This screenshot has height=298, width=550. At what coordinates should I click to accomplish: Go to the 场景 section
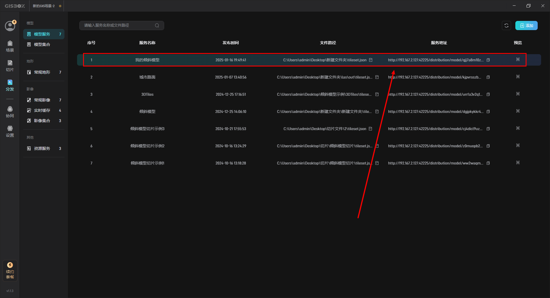[10, 46]
